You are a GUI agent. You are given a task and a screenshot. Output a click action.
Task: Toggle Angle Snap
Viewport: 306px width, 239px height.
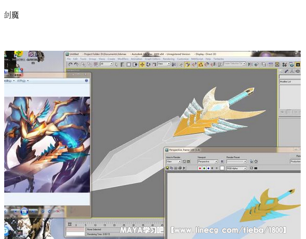click(x=201, y=65)
